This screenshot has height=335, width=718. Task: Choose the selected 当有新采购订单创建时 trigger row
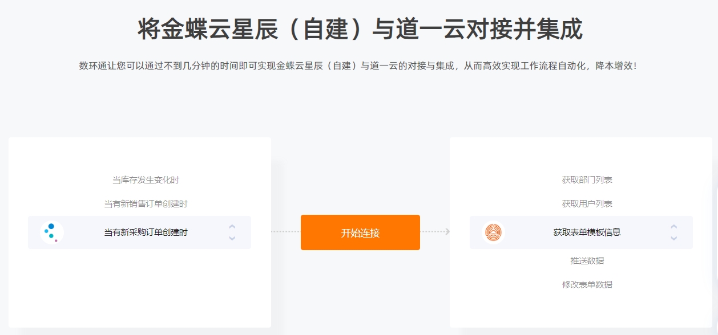[x=139, y=232]
